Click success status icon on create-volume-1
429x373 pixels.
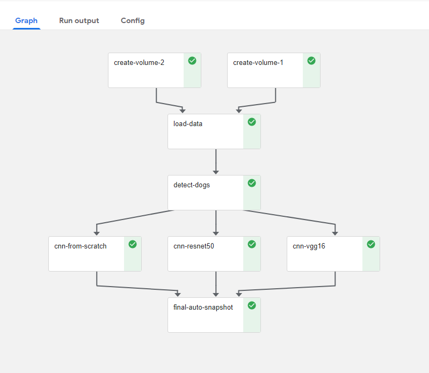311,61
